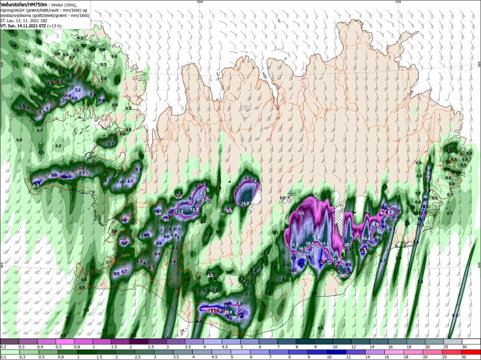
Task: Click the '10.0' value south of purple area
Action: click(x=293, y=270)
